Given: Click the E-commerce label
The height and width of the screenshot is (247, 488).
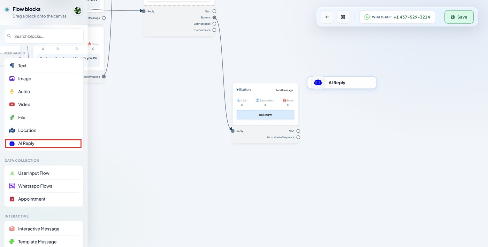Looking at the screenshot, I should [203, 30].
